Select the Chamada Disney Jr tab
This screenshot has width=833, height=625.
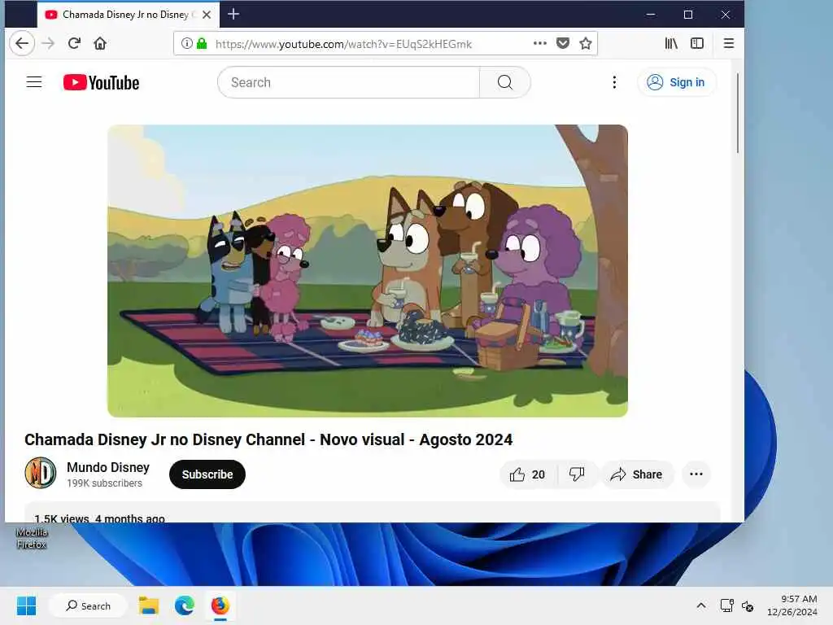128,15
